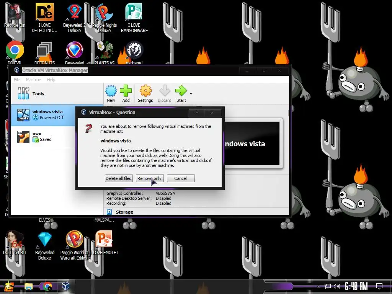Screen dimensions: 392x294
Task: Click the volume speaker tray icon
Action: click(337, 286)
